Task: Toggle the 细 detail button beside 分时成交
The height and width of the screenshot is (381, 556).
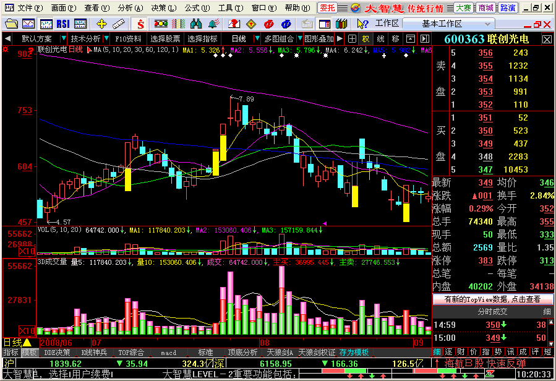Action: tap(547, 312)
